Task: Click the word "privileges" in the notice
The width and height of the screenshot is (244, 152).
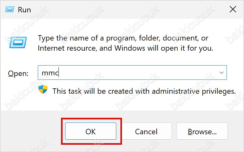Action: (219, 92)
